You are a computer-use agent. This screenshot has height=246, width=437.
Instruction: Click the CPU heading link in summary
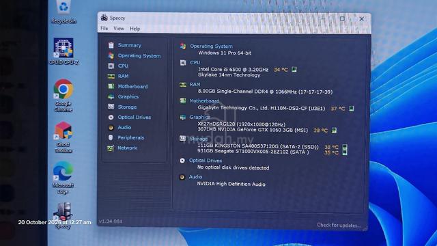pos(195,62)
